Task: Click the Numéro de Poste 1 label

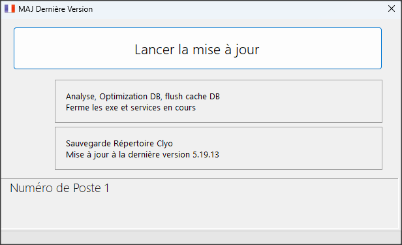Action: 59,188
